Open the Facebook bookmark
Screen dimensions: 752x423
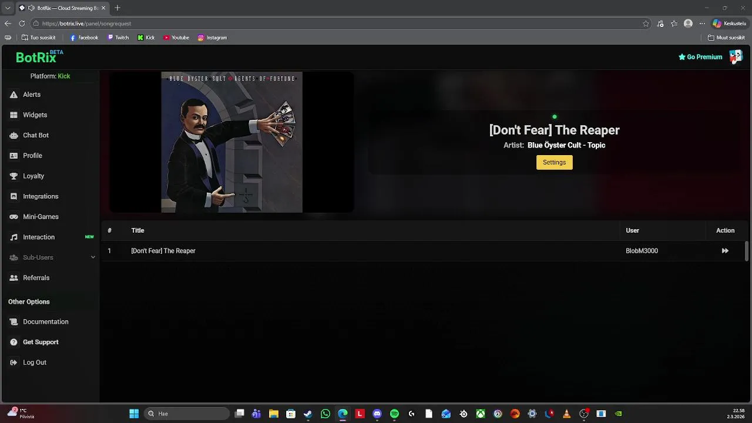point(84,38)
